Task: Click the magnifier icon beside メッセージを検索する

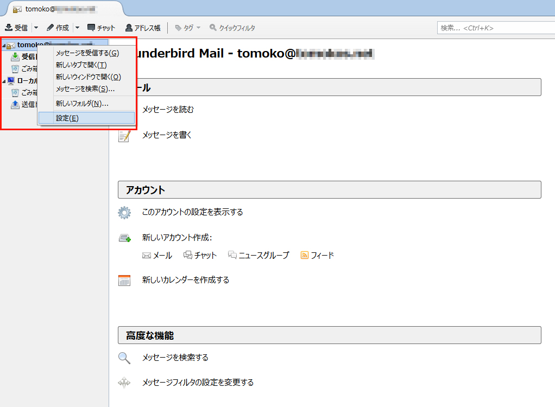Action: coord(124,358)
